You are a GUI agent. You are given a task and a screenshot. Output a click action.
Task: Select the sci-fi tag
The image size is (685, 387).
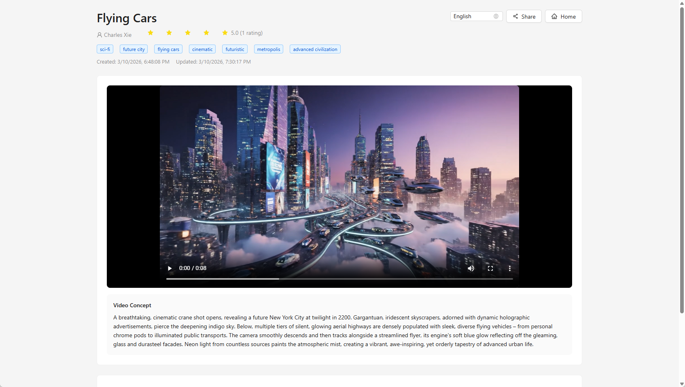[x=105, y=49]
